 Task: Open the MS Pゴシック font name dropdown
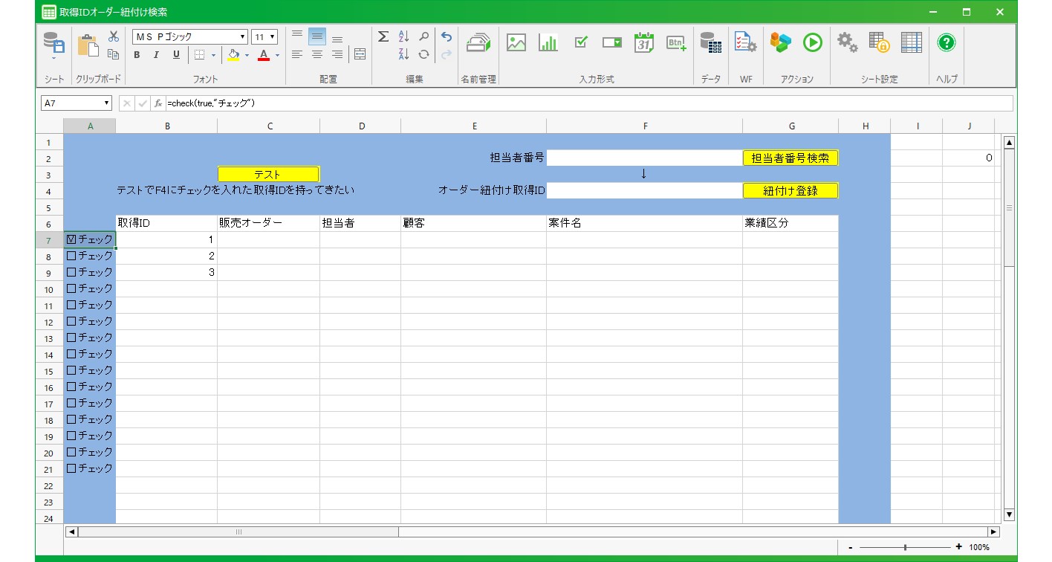(x=243, y=36)
